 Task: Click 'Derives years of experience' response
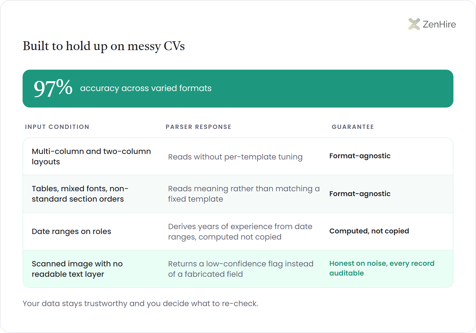240,232
